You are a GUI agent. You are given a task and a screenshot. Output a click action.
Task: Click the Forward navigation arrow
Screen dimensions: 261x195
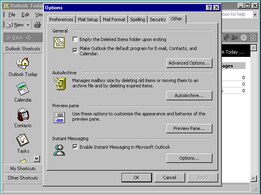[x=29, y=37]
